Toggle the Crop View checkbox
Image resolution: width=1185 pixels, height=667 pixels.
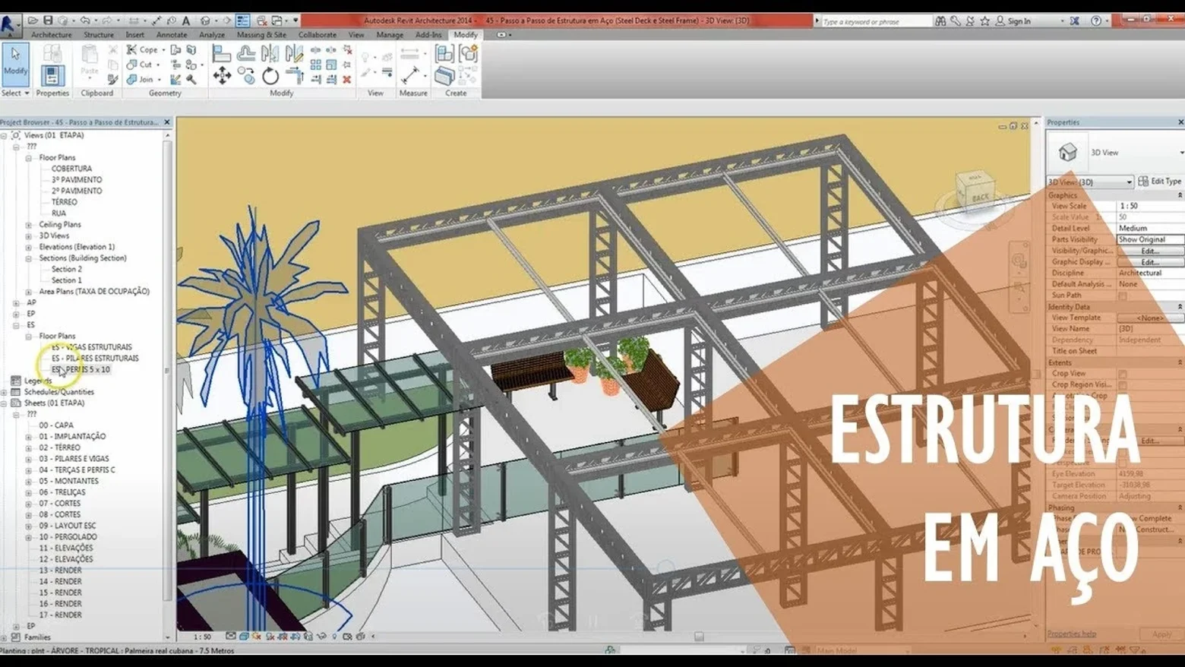[1123, 374]
